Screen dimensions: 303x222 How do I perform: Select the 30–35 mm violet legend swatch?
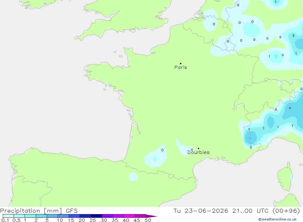108,216
